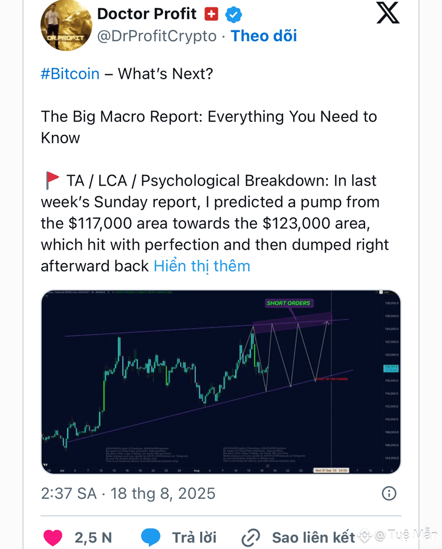Like the tweet with heart icon
Screen dimensions: 442x549
(x=53, y=537)
